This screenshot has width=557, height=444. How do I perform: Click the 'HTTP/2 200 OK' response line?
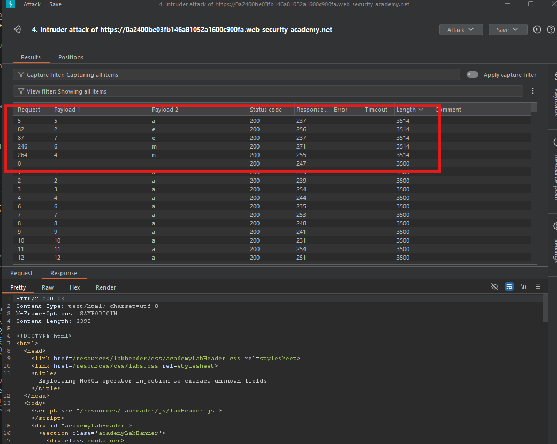pos(41,299)
